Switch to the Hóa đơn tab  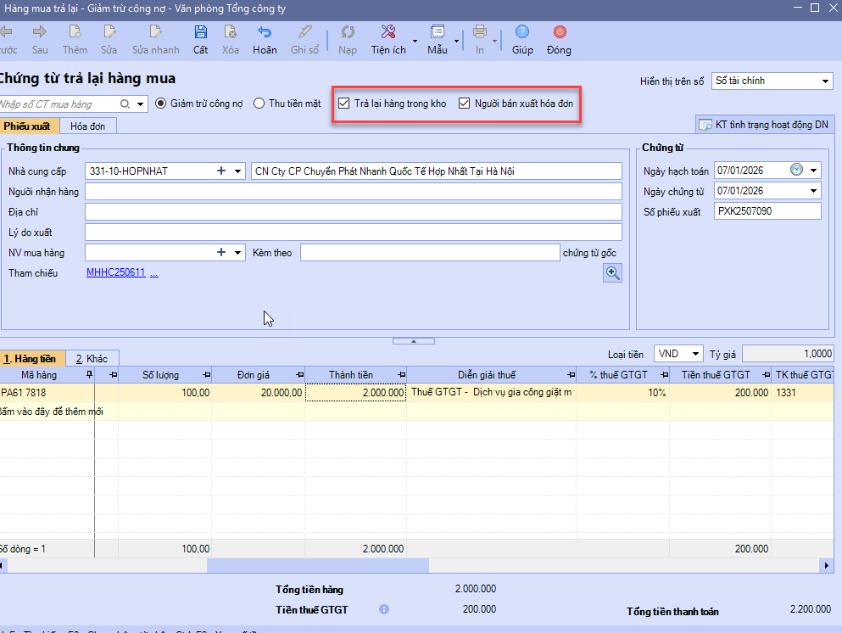[87, 126]
